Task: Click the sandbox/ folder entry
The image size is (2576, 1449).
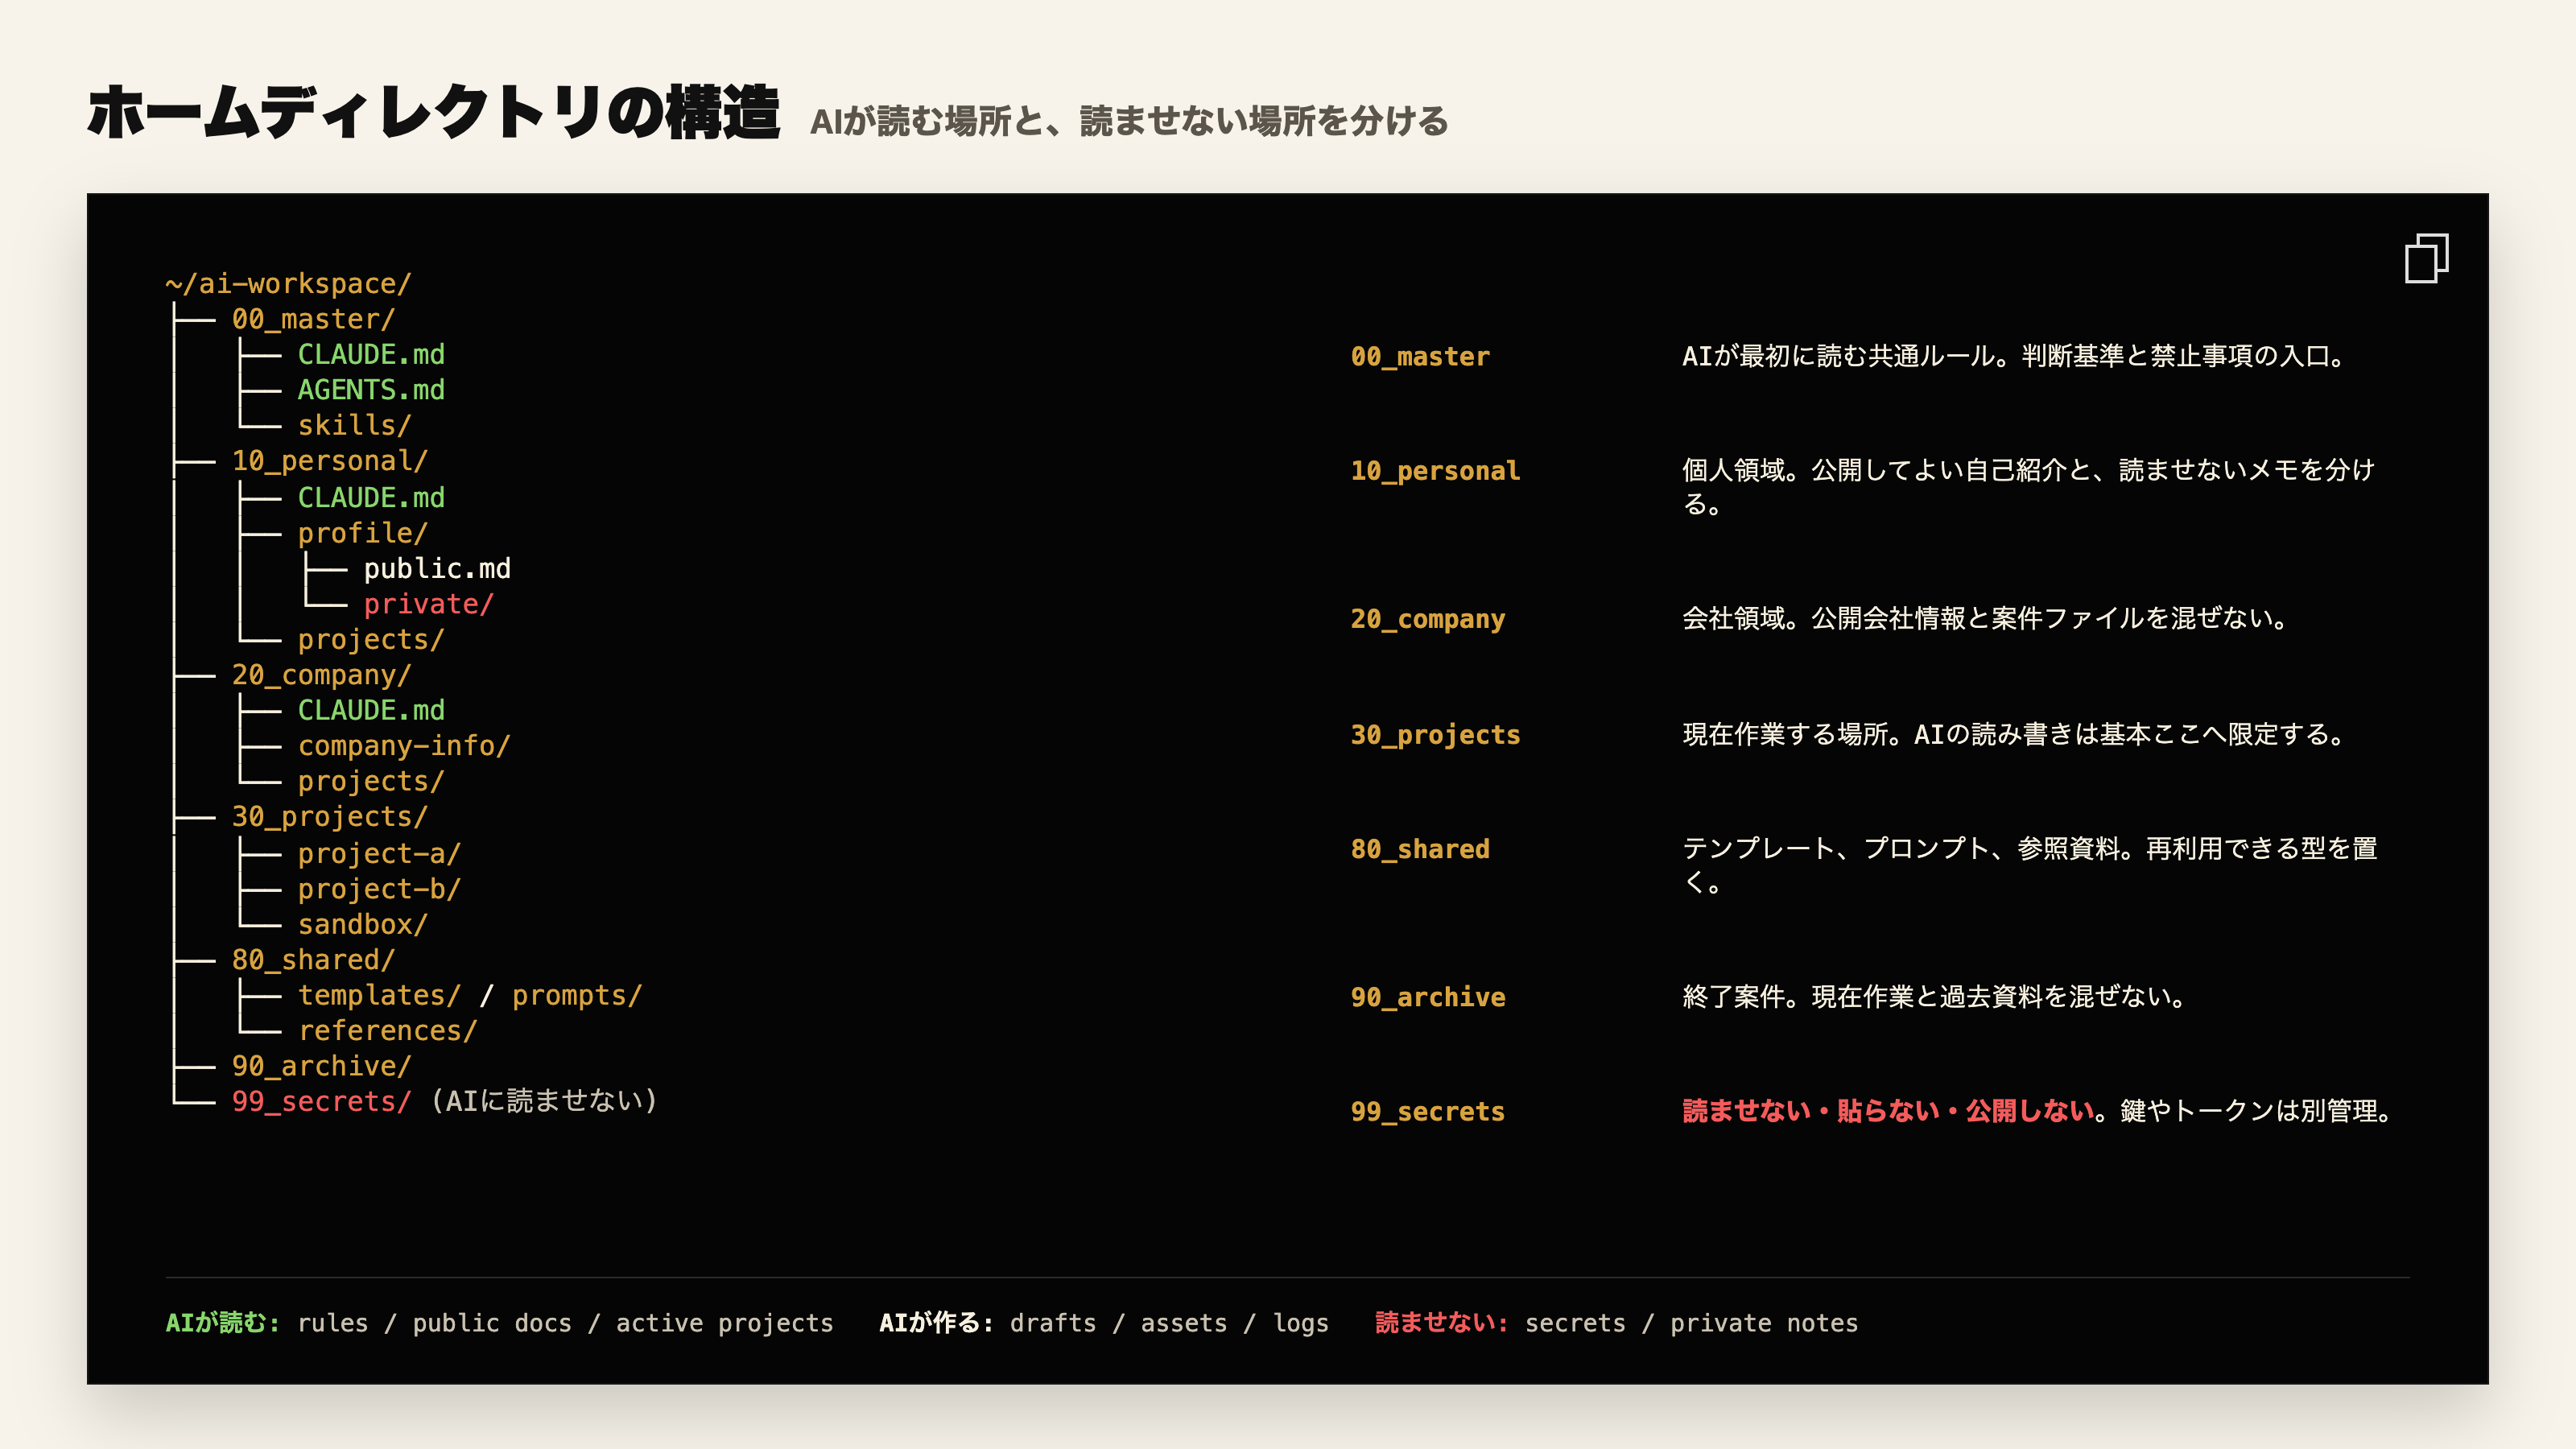Action: coord(362,924)
